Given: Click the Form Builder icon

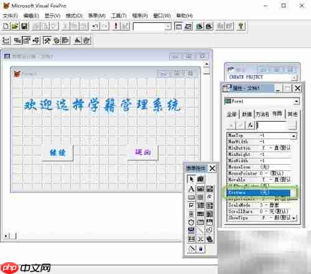Looking at the screenshot, I should (x=77, y=40).
